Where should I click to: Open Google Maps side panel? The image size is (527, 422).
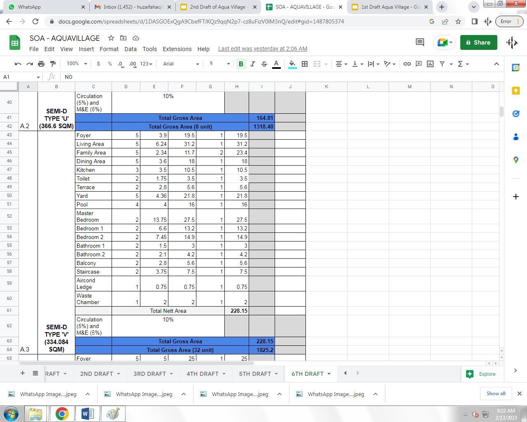[x=515, y=160]
